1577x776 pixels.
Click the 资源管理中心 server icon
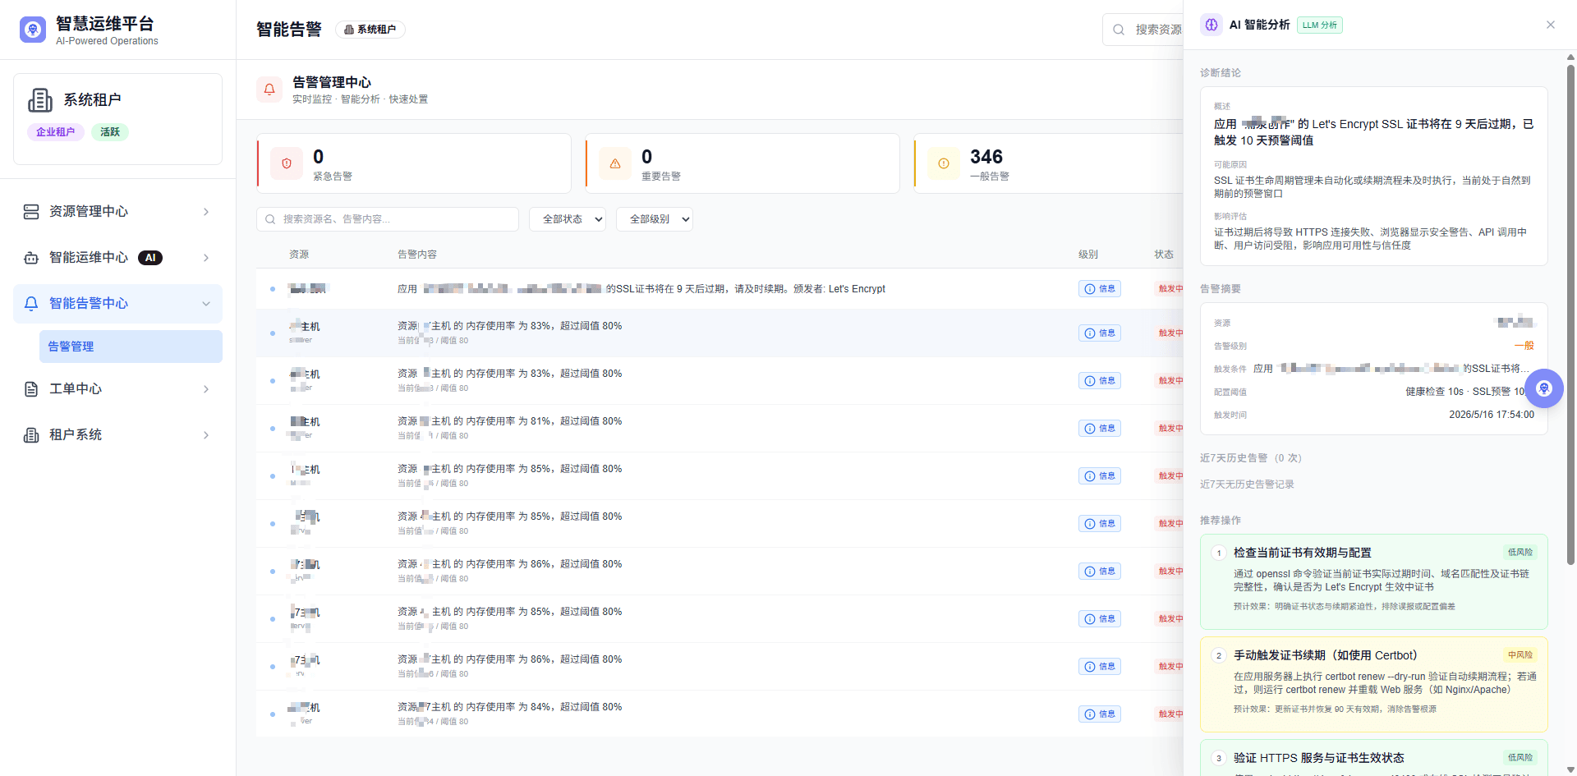click(x=31, y=212)
